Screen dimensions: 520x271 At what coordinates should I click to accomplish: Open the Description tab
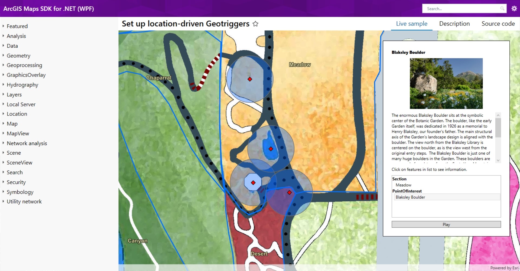[454, 24]
